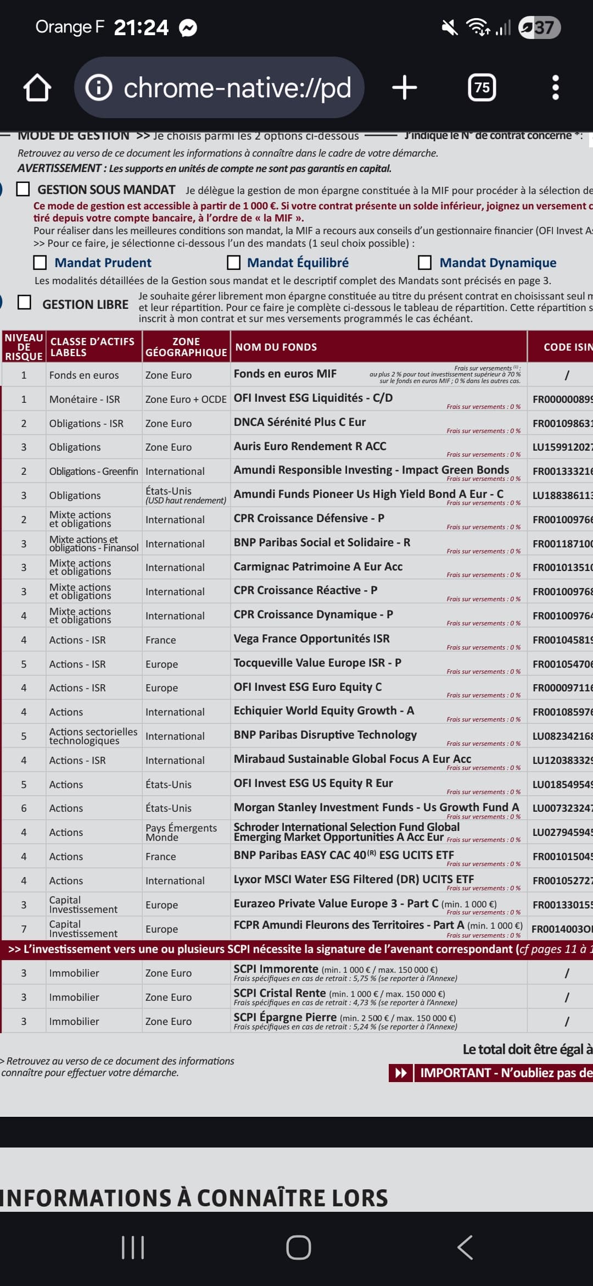
Task: Tap Actions sectorielles technologiques asset class cell
Action: point(93,736)
